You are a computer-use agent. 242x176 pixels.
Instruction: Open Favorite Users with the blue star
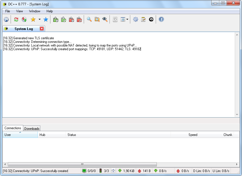click(x=46, y=19)
